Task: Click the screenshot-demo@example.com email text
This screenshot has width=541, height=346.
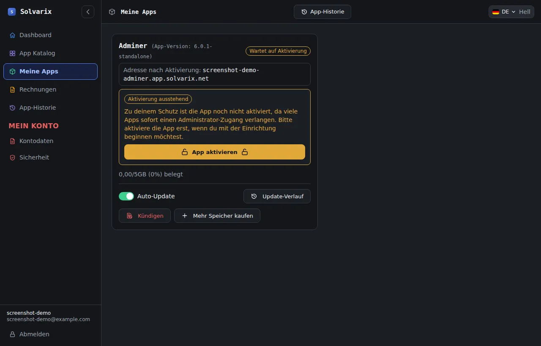Action: (x=48, y=319)
